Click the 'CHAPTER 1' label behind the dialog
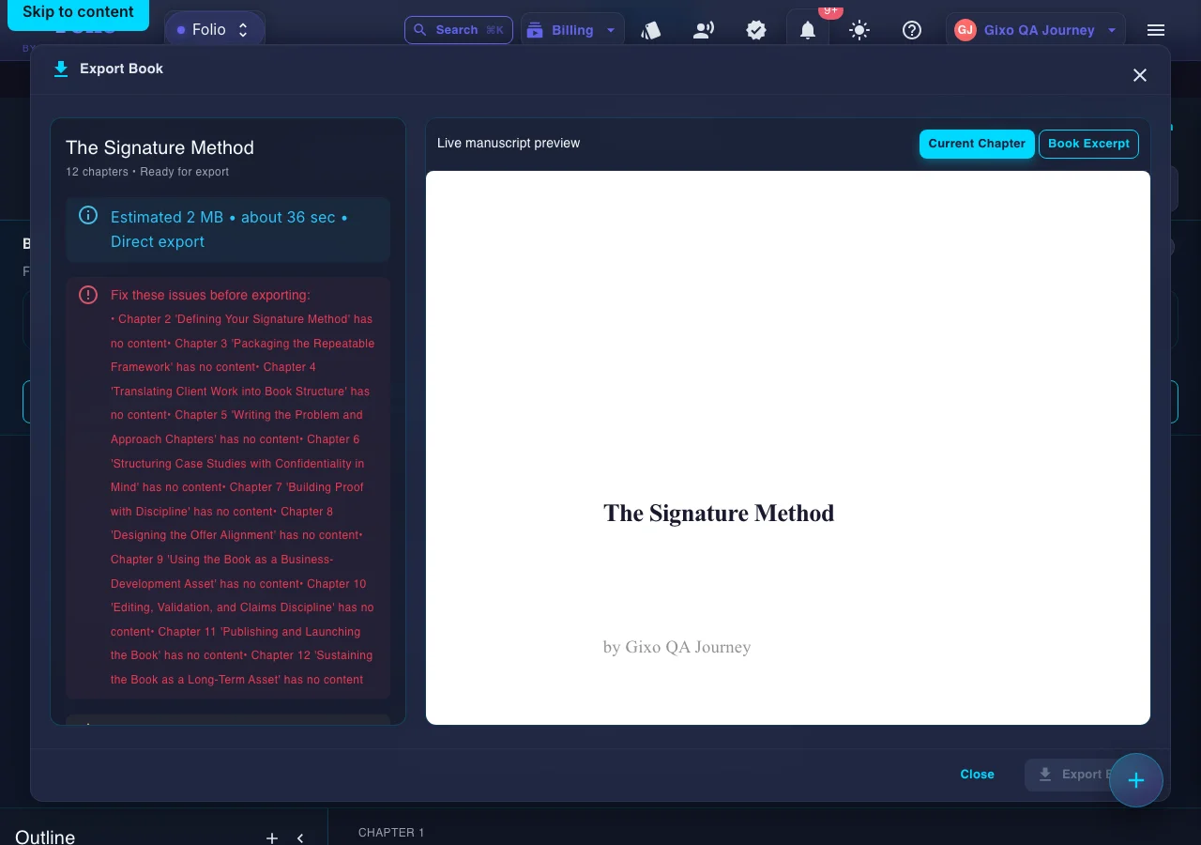This screenshot has width=1201, height=845. coord(391,833)
